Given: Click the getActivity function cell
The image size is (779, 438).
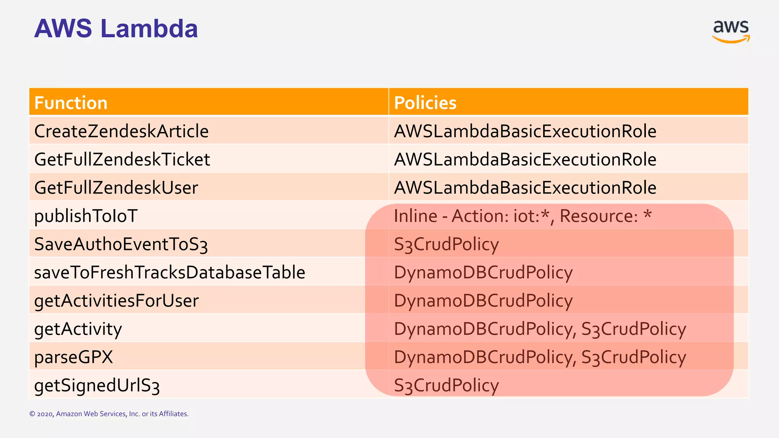Looking at the screenshot, I should (x=78, y=329).
